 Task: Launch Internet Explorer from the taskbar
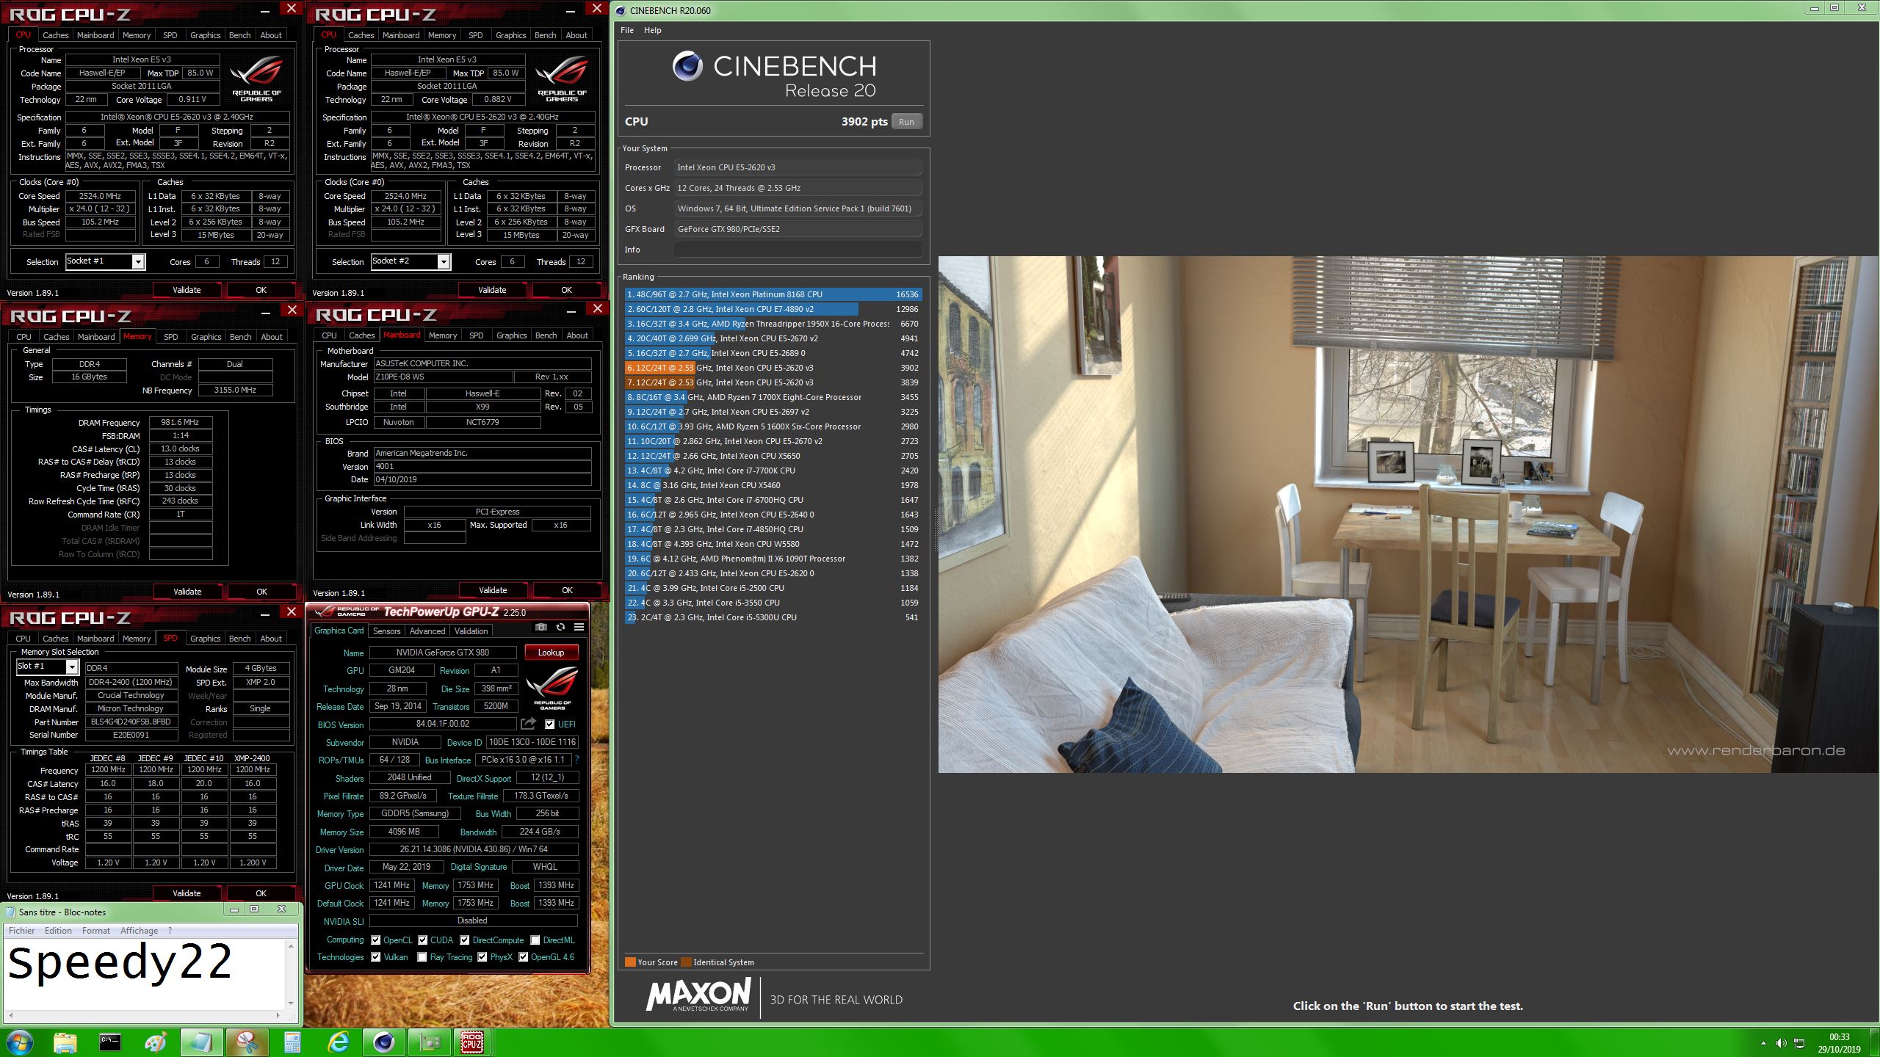pyautogui.click(x=338, y=1042)
